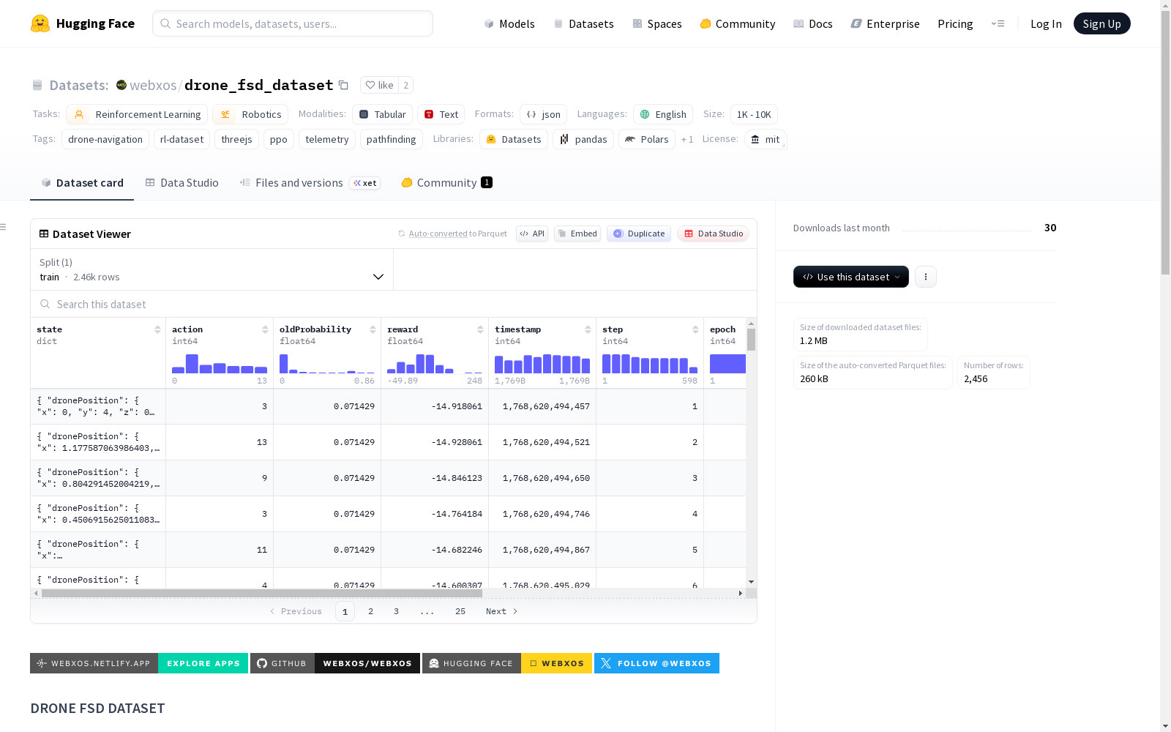Screen dimensions: 1171x732
Task: Click the left sidebar outline toggle icon
Action: point(4,227)
